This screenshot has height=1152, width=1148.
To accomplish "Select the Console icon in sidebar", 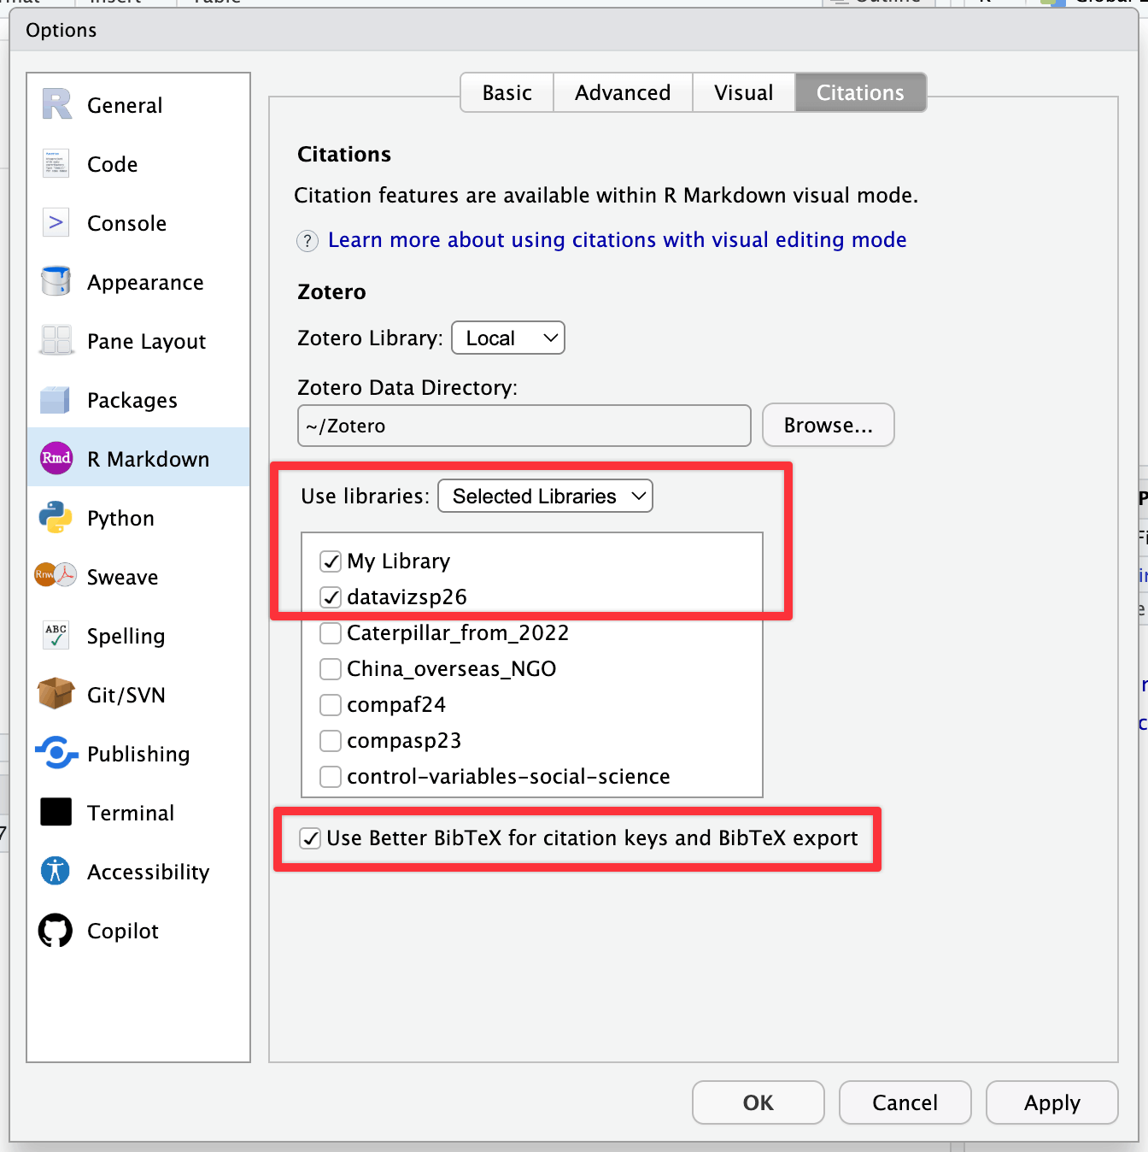I will tap(56, 223).
